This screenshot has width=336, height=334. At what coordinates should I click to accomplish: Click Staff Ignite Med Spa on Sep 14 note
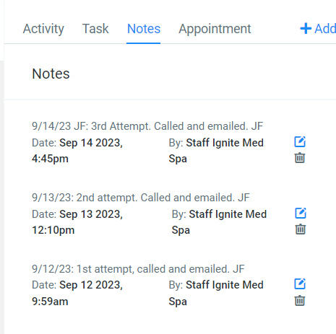(x=216, y=151)
